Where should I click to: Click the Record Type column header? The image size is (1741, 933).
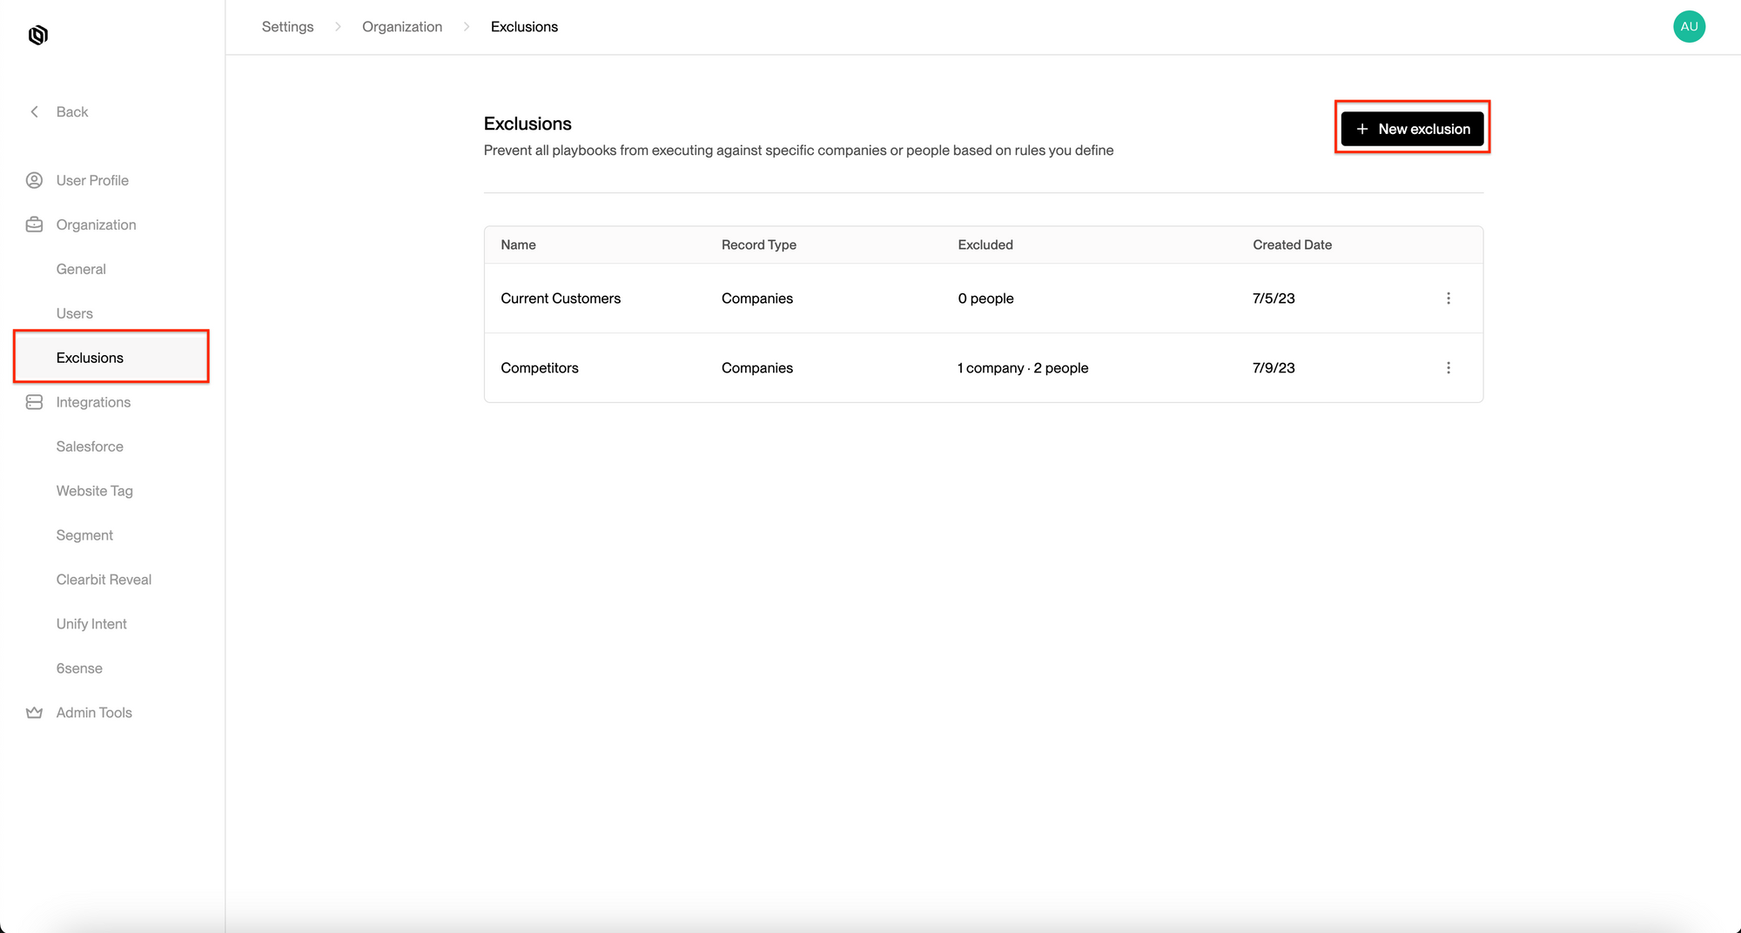[x=759, y=245]
